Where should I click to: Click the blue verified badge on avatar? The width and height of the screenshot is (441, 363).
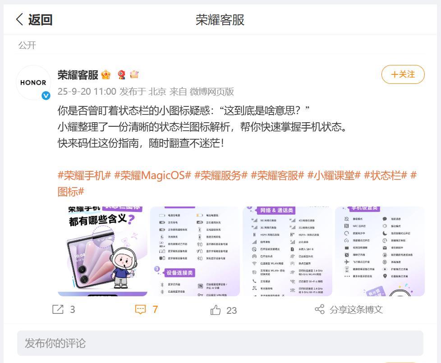coord(46,96)
